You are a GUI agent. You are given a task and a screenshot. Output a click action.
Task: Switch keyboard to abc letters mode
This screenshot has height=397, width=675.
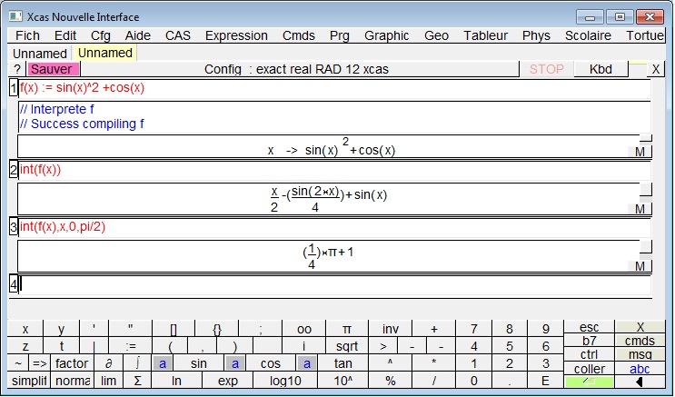tap(640, 369)
